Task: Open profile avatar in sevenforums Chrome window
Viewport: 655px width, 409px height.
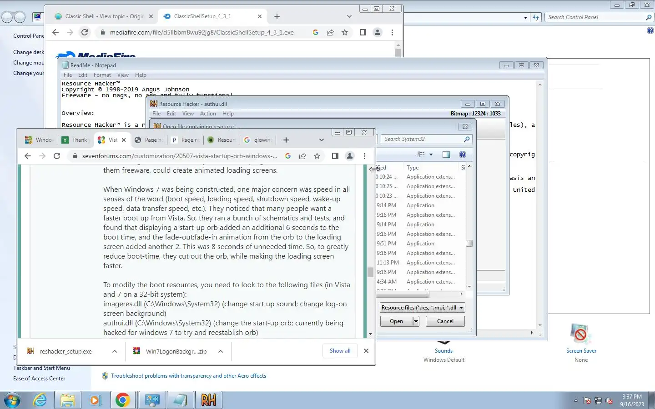Action: coord(350,156)
